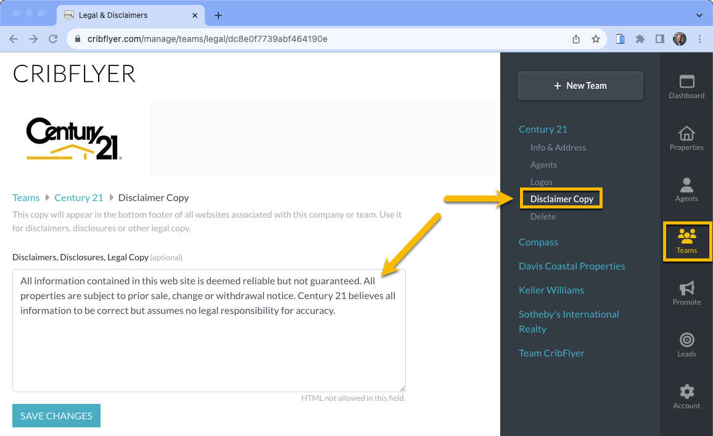This screenshot has height=436, width=713.
Task: Switch to Legal & Disclaimers tab
Action: [131, 15]
